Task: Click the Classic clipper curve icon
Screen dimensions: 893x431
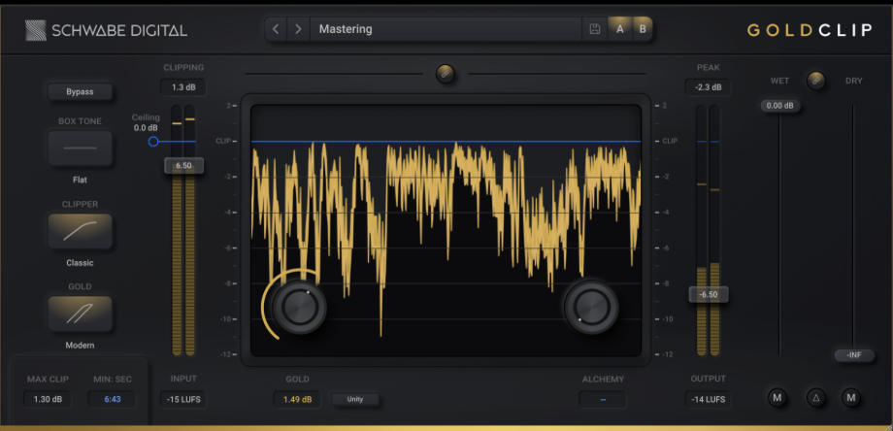Action: point(80,231)
